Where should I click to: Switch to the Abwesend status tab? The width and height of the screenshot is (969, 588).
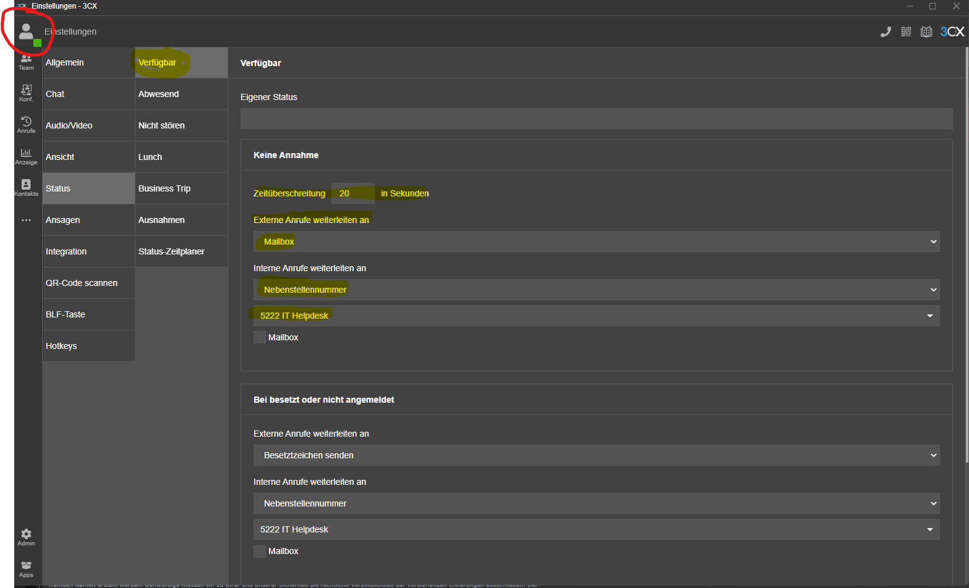[181, 94]
